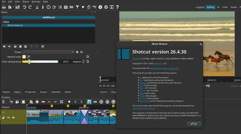
Task: Open Jobs panel gear icon
Action: click(x=106, y=7)
